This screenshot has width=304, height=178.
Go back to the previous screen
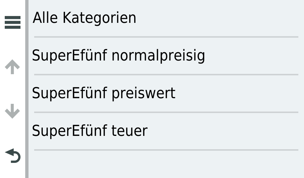[13, 156]
